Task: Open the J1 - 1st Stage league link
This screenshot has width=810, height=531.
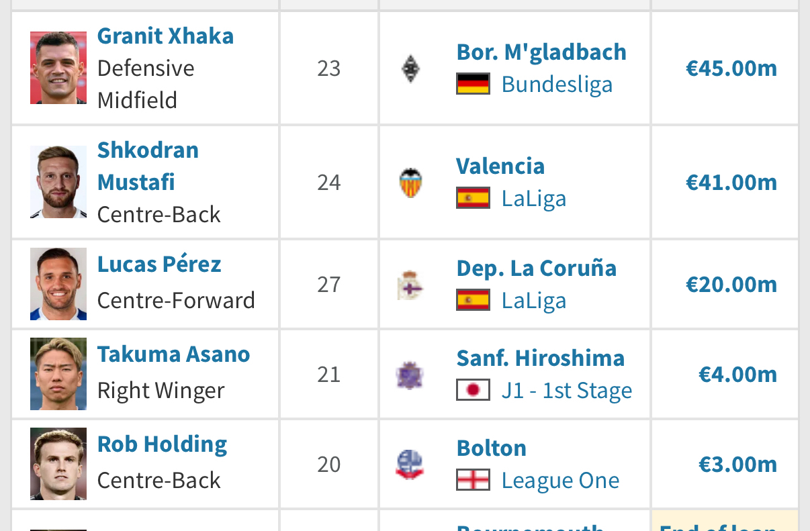Action: click(566, 391)
